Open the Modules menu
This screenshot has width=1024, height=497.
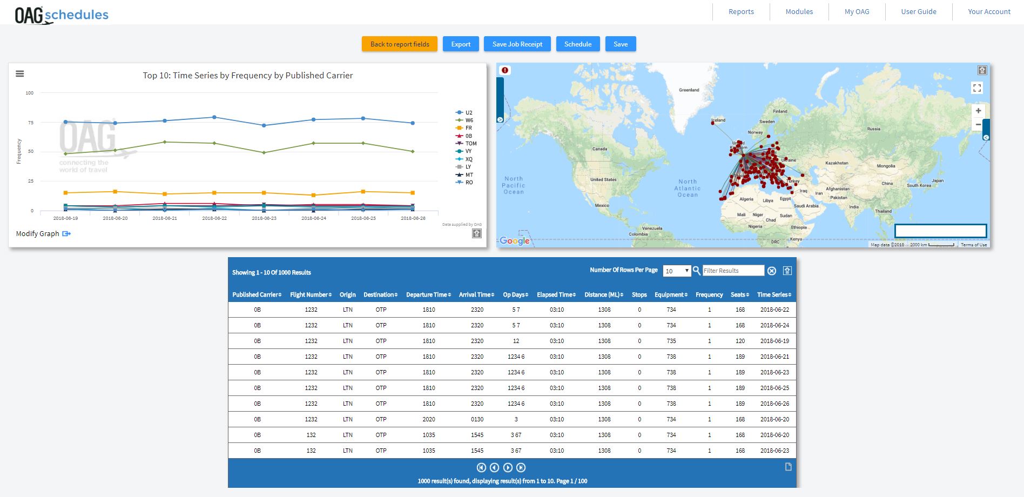point(799,12)
